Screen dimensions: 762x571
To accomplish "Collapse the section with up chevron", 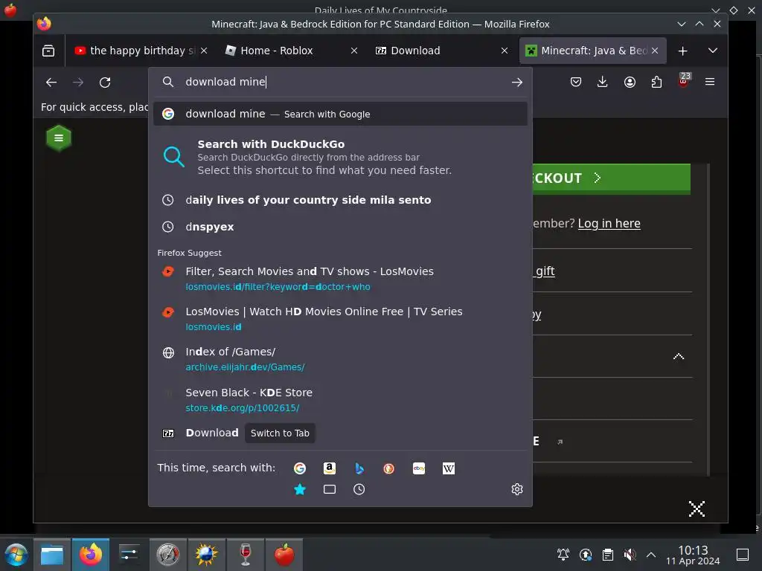I will pos(679,356).
